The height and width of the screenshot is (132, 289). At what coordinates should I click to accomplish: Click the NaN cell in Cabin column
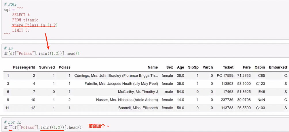(x=261, y=100)
